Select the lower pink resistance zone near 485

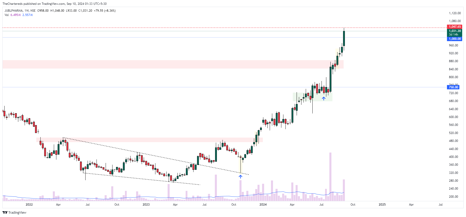pos(150,140)
